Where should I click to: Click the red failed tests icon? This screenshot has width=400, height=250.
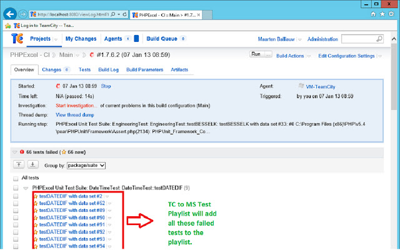pos(22,152)
